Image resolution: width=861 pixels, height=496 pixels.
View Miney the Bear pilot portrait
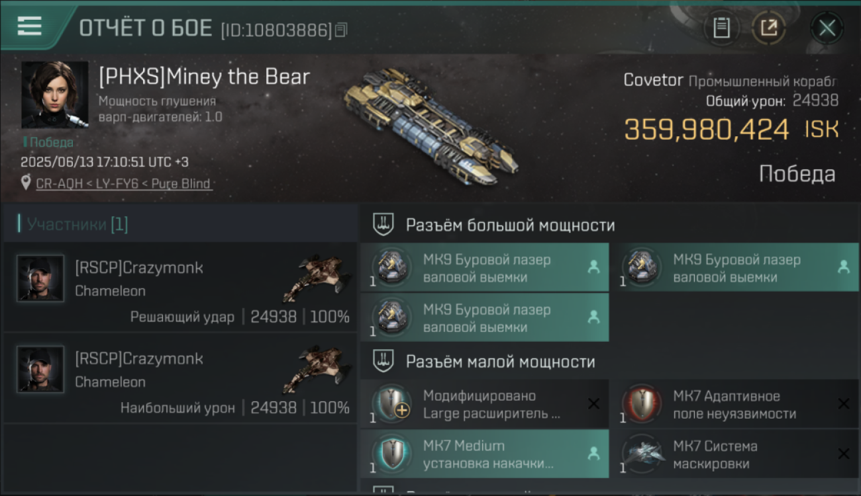(x=54, y=95)
